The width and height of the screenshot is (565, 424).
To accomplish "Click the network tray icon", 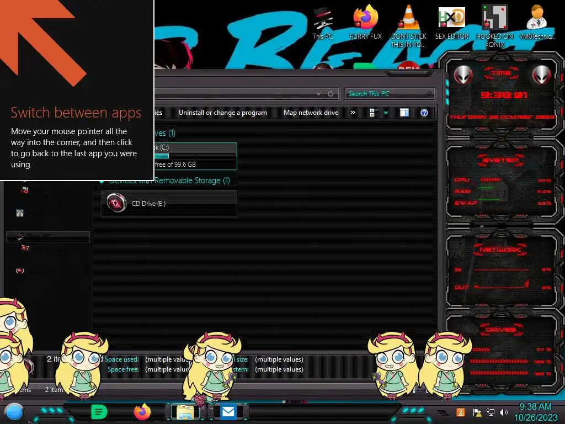I will pyautogui.click(x=491, y=412).
